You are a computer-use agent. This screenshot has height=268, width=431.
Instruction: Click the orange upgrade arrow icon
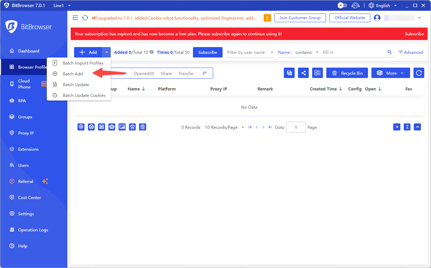[x=267, y=18]
